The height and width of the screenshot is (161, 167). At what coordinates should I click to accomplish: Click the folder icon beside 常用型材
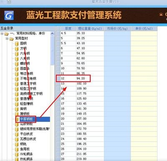coord(12,39)
